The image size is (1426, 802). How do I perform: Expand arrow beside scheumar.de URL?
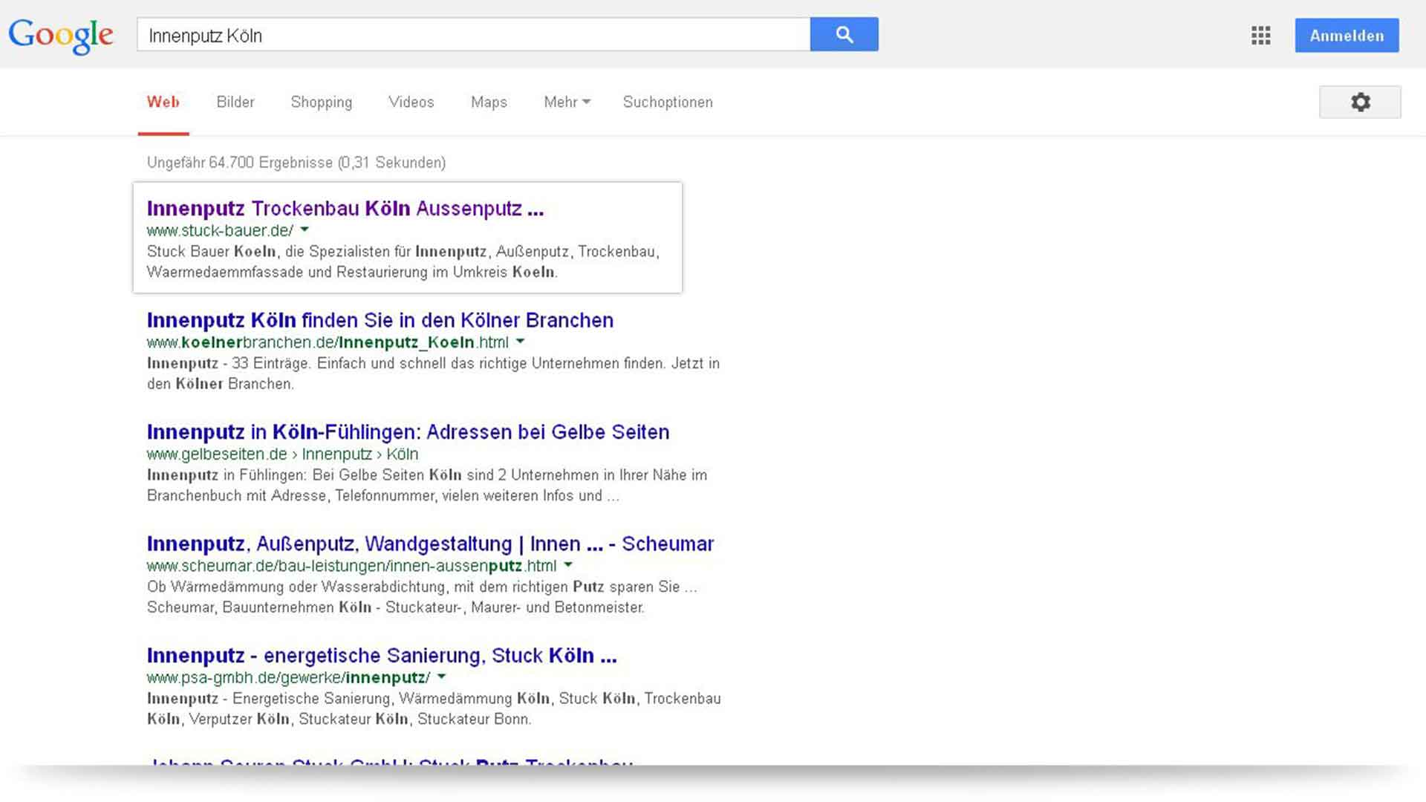pos(568,565)
